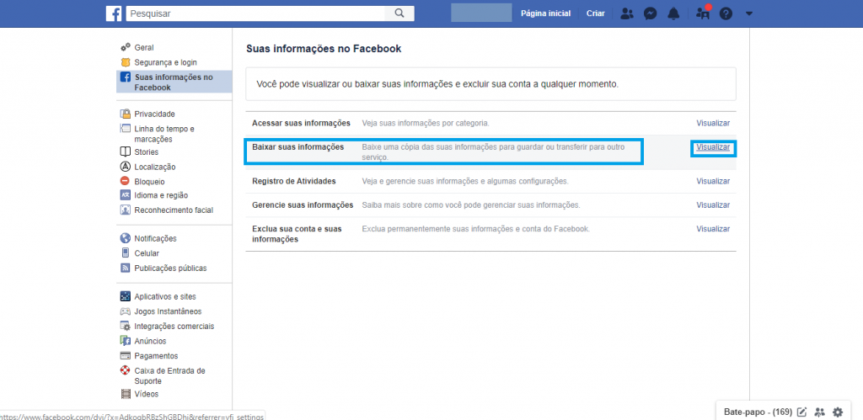Click the Jogos Instantâneos gamepad icon
The image size is (863, 420).
click(x=126, y=311)
